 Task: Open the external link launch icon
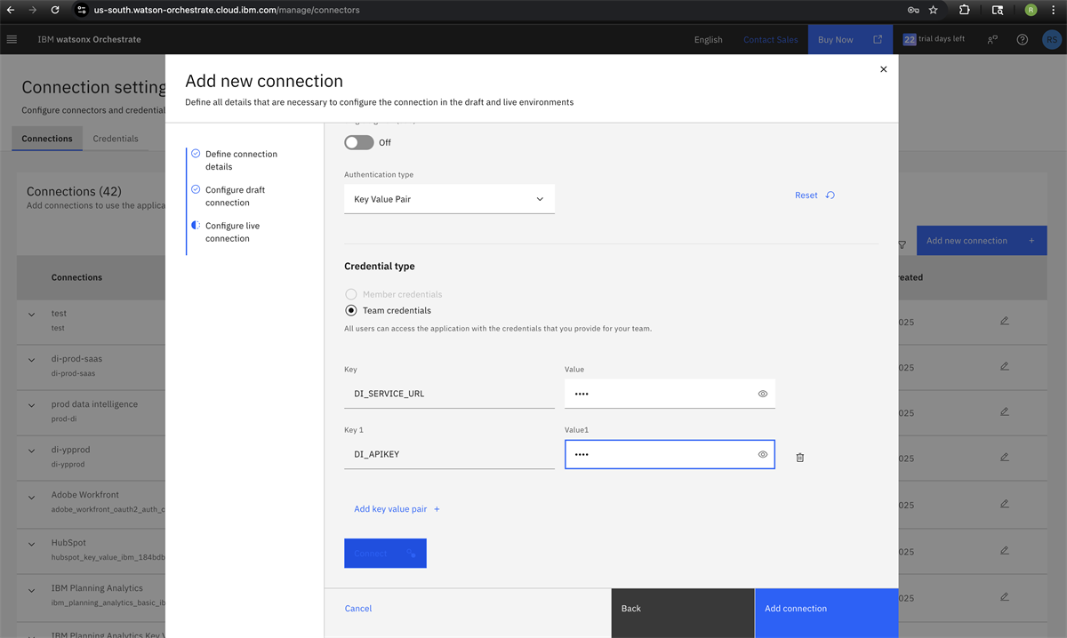pos(878,39)
